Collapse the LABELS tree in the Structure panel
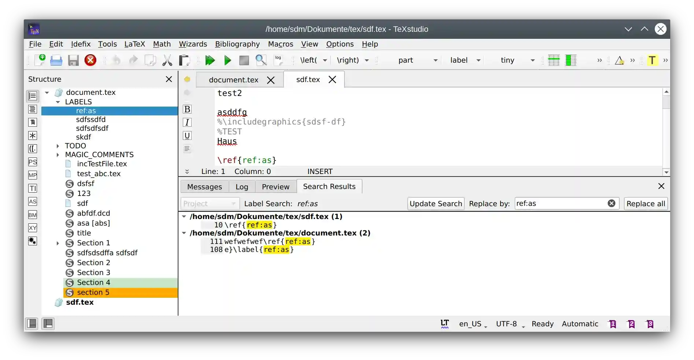The height and width of the screenshot is (360, 694). coord(58,102)
